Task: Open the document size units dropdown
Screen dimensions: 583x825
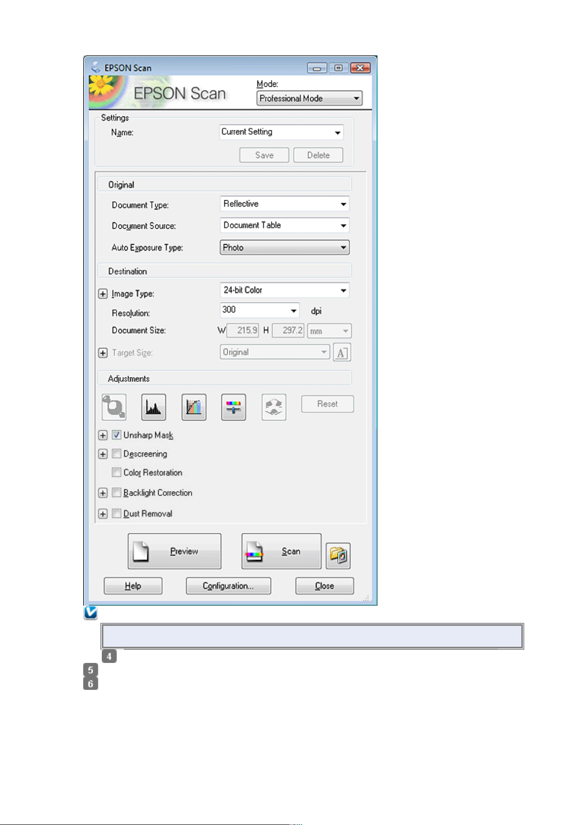Action: coord(329,331)
